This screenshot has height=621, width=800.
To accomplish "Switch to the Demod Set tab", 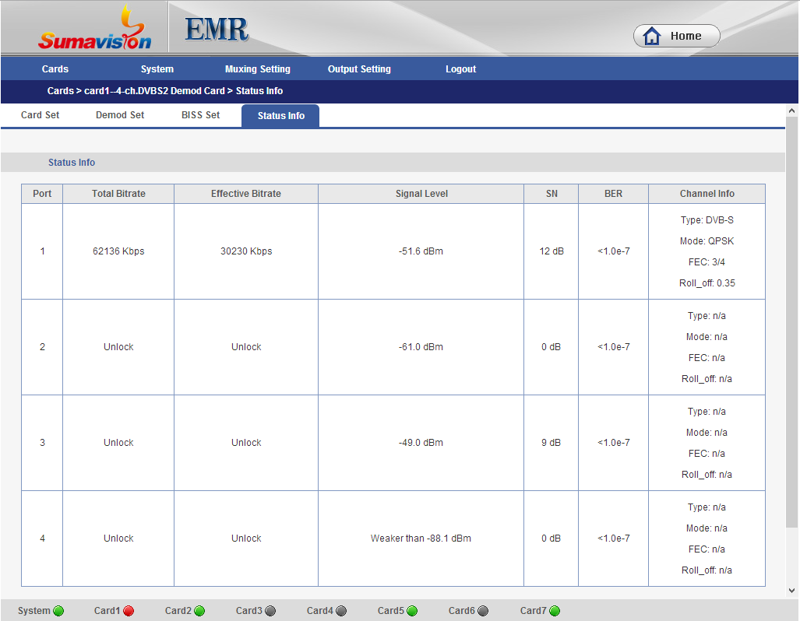I will [120, 115].
